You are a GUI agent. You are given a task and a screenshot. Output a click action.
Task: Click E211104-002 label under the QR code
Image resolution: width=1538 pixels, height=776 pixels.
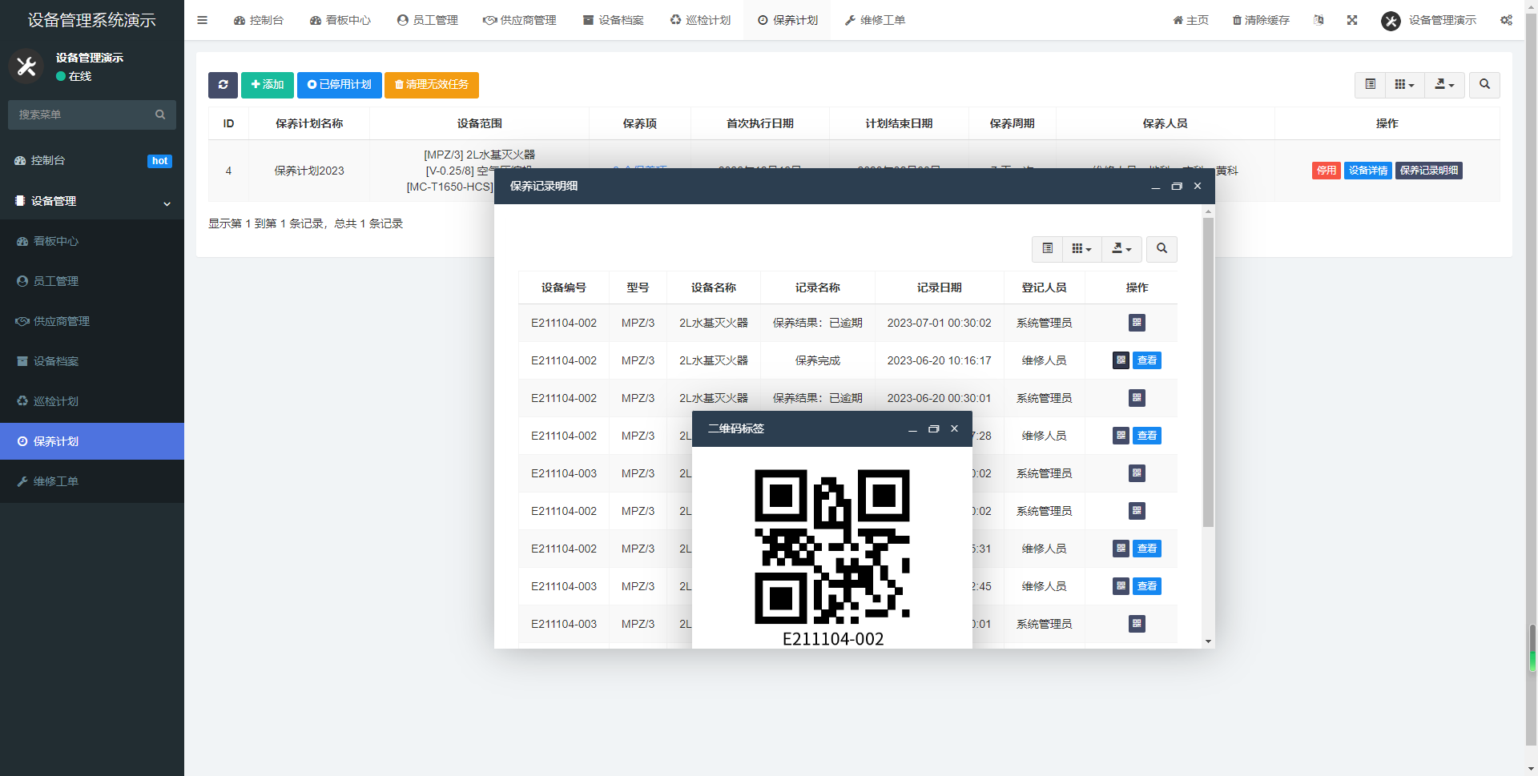point(833,639)
